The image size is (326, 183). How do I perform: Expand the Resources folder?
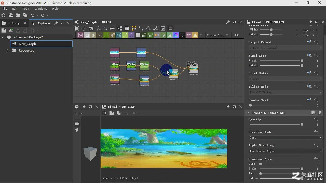pyautogui.click(x=8, y=50)
